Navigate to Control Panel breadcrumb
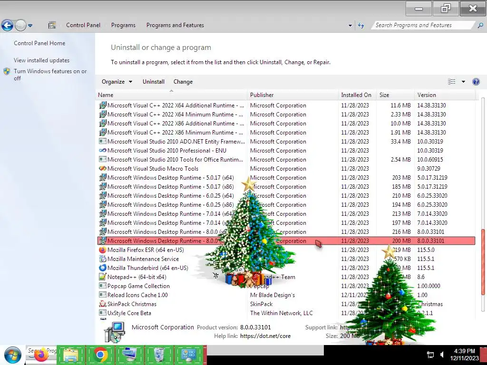The image size is (487, 365). click(x=83, y=25)
